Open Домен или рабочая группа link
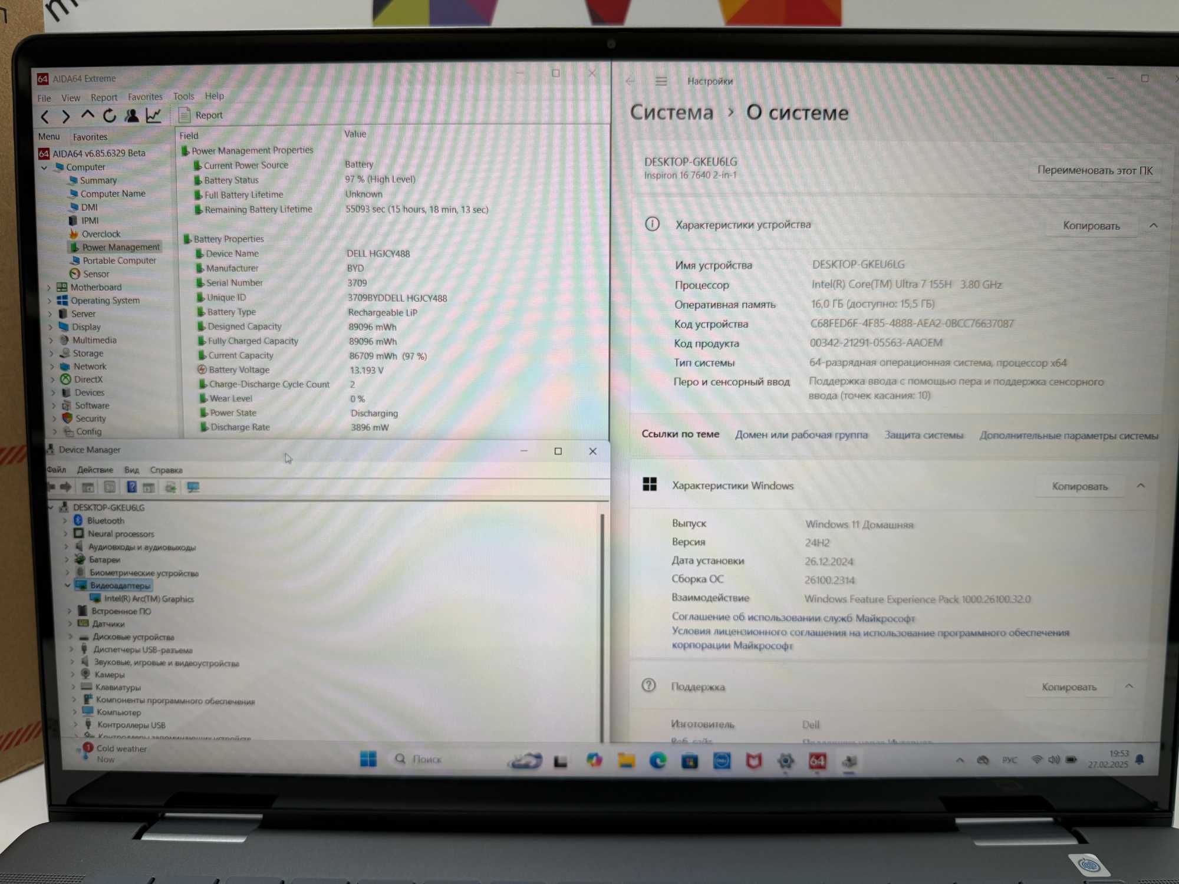 click(801, 435)
